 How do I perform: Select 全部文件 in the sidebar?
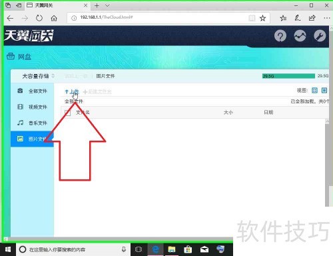tap(32, 91)
